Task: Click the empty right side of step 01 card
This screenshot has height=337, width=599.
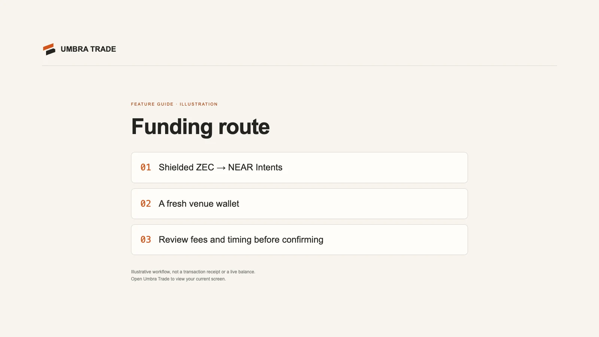Action: point(374,167)
